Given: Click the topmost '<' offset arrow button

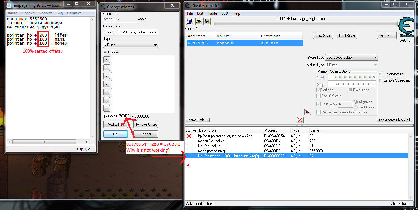Looking at the screenshot, I should point(107,60).
